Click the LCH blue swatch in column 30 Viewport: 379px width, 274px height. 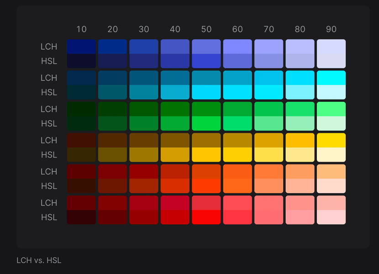coord(144,47)
